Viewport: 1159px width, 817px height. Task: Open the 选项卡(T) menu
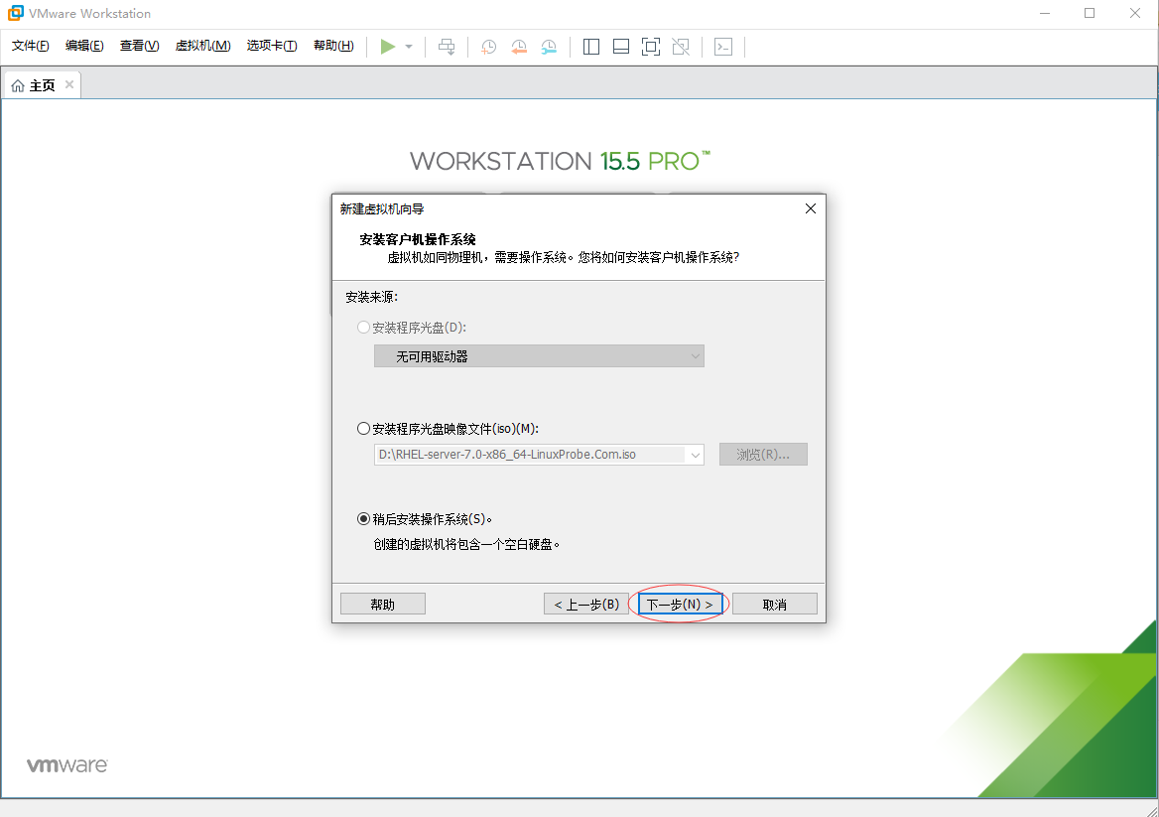[271, 46]
